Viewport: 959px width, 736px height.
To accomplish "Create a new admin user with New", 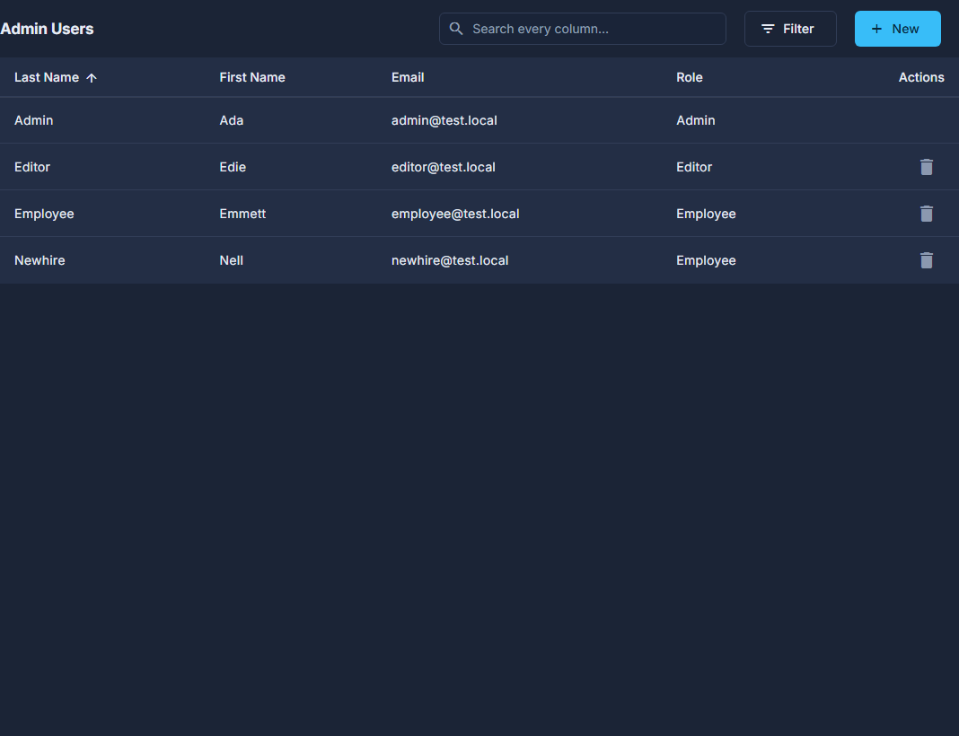I will [897, 29].
